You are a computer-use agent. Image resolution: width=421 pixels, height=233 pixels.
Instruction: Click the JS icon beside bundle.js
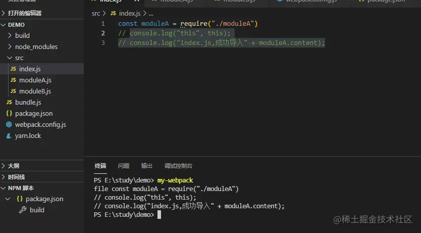[9, 102]
